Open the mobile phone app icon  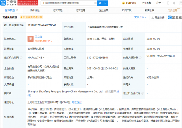click(168, 3)
